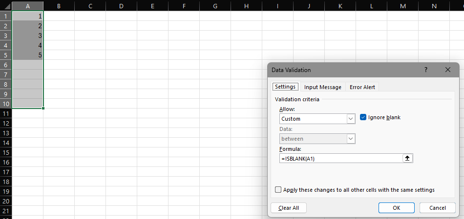Screen dimensions: 464x219
Task: Select cell A4 containing 4
Action: click(x=27, y=45)
